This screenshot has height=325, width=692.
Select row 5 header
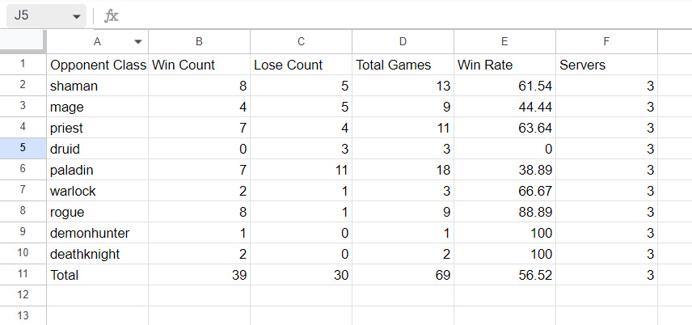coord(23,148)
